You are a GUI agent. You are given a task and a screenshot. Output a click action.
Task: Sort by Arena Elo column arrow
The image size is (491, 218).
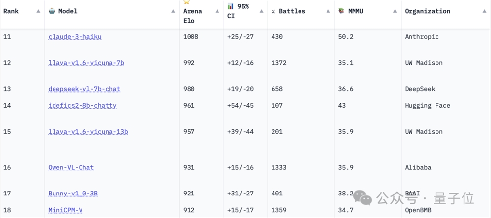tap(217, 11)
